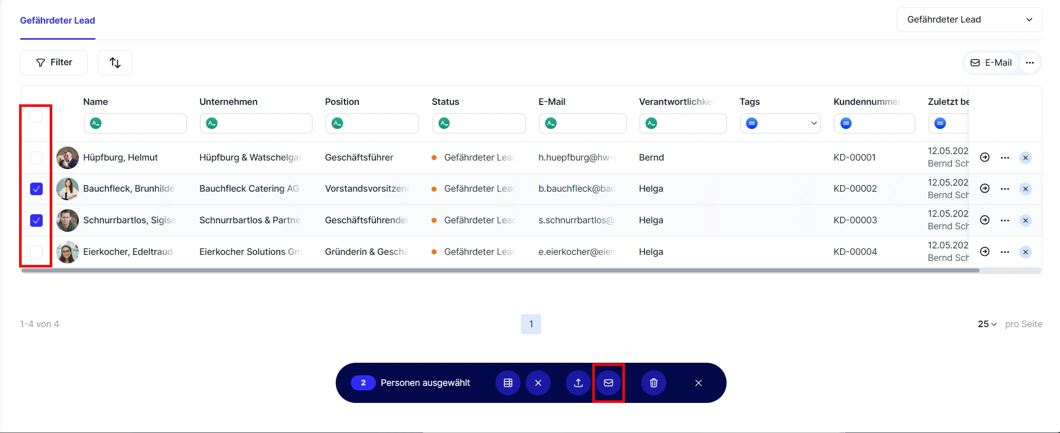Click the round X icon in selection bar

pos(538,383)
